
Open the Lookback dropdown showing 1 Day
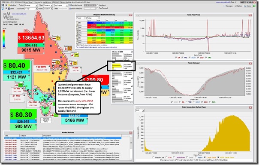(x=31, y=8)
